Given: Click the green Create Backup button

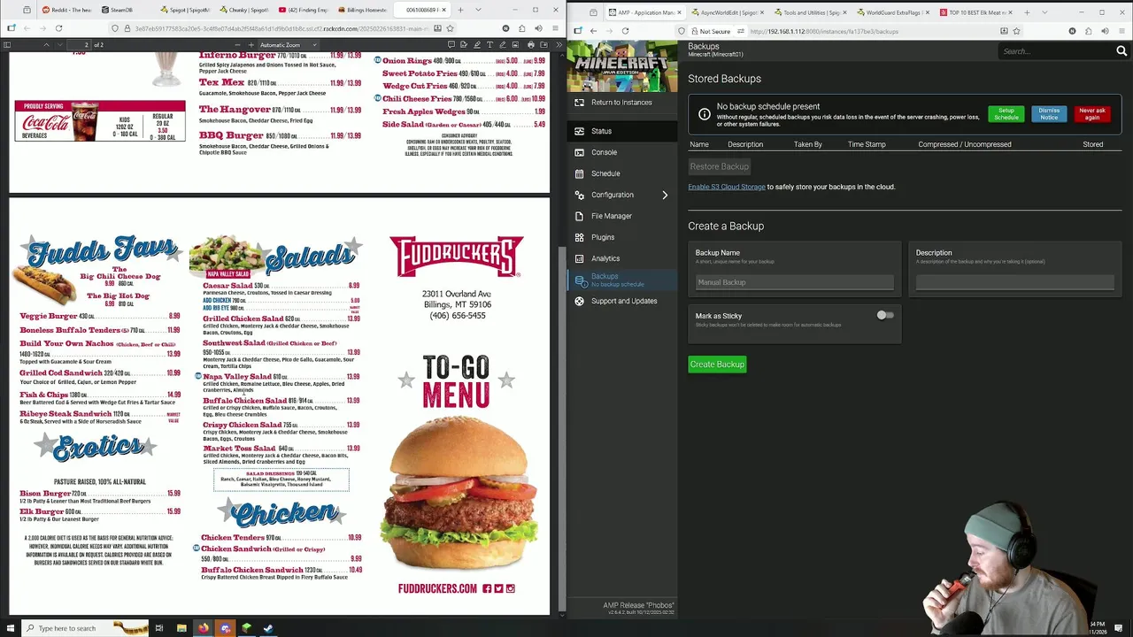Looking at the screenshot, I should (x=717, y=365).
